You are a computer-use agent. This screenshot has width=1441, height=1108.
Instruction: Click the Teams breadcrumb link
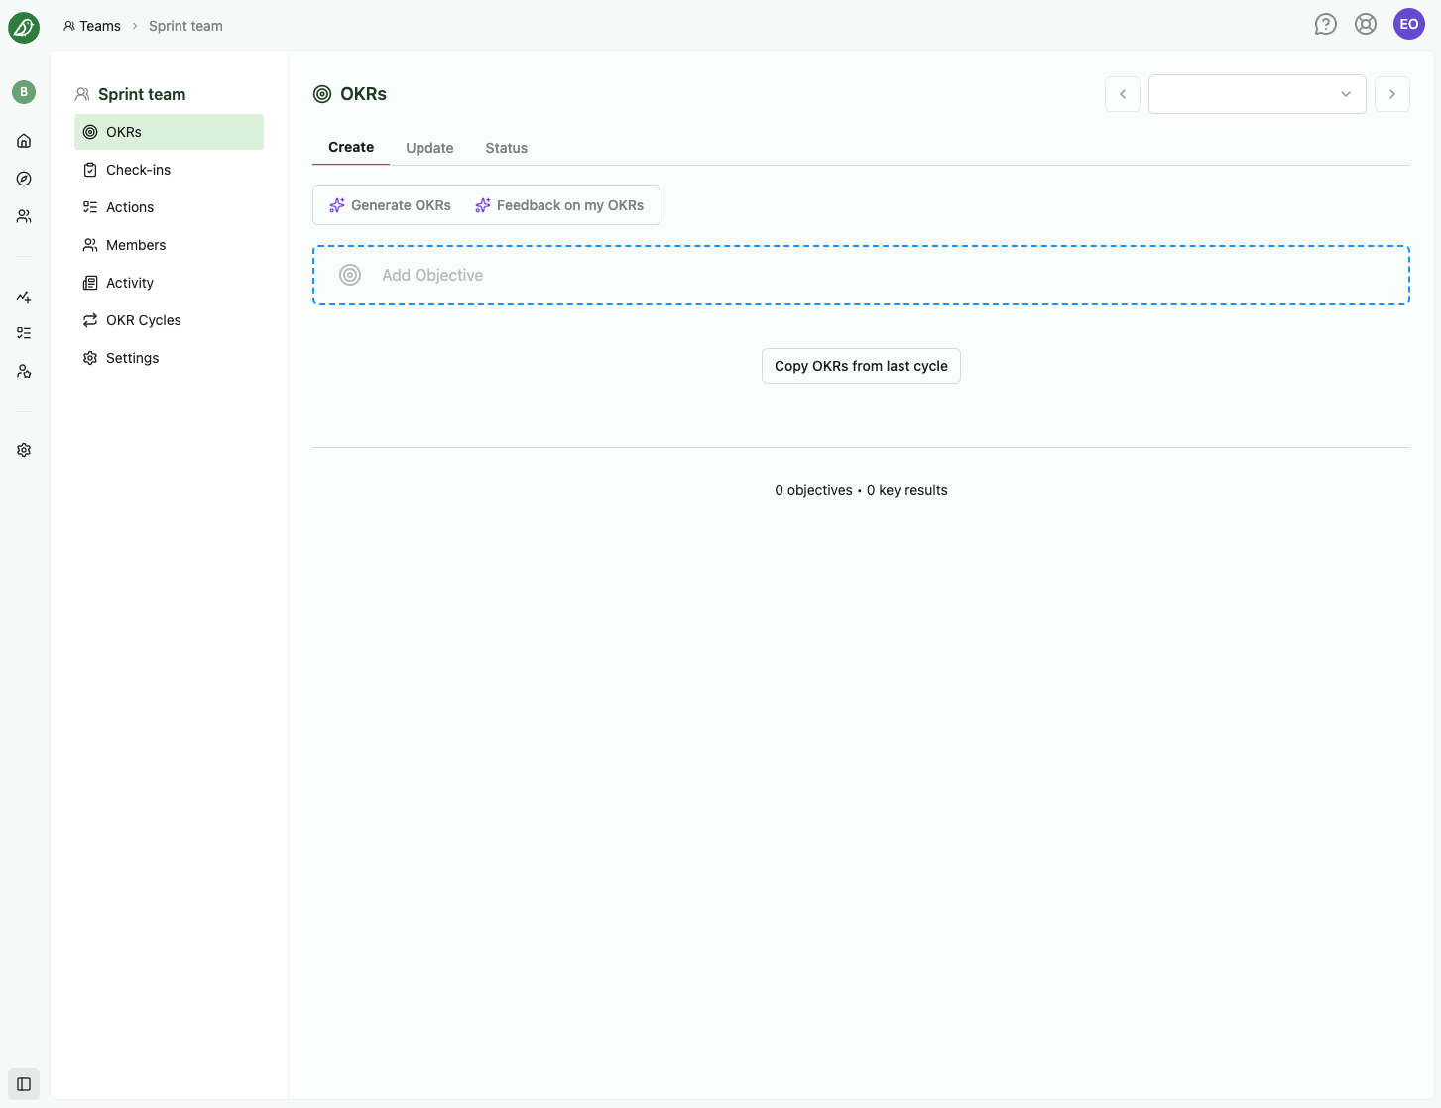coord(92,26)
